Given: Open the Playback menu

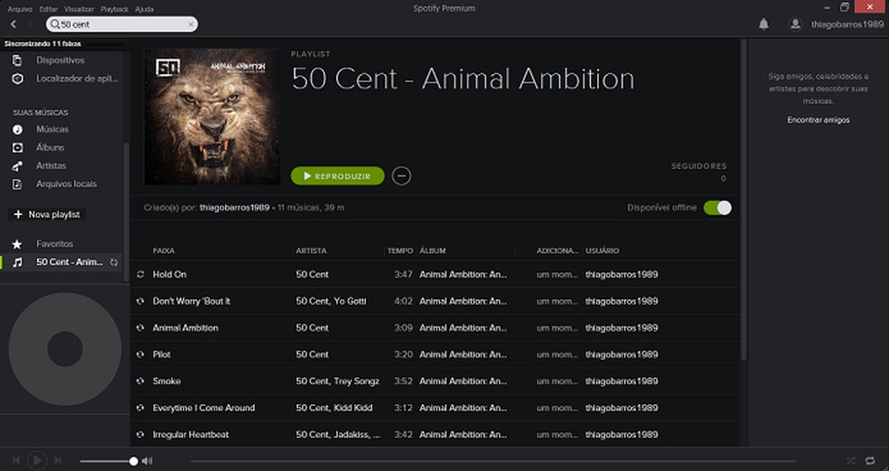Looking at the screenshot, I should [x=115, y=9].
